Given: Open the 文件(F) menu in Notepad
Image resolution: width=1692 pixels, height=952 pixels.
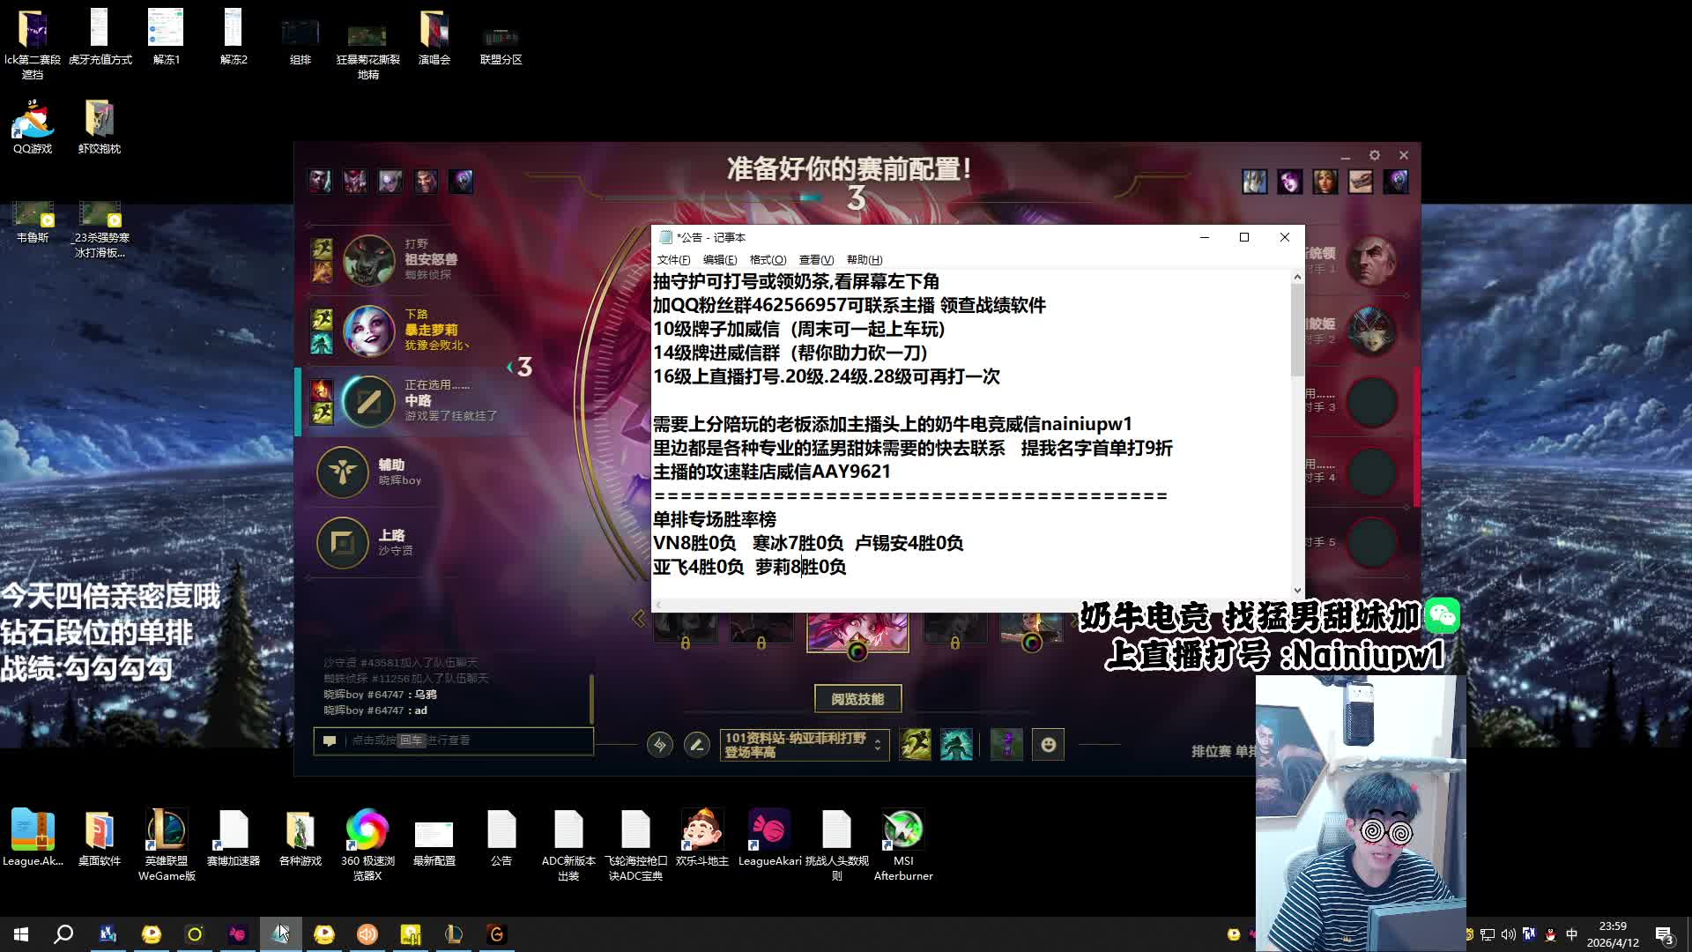Looking at the screenshot, I should 673,260.
